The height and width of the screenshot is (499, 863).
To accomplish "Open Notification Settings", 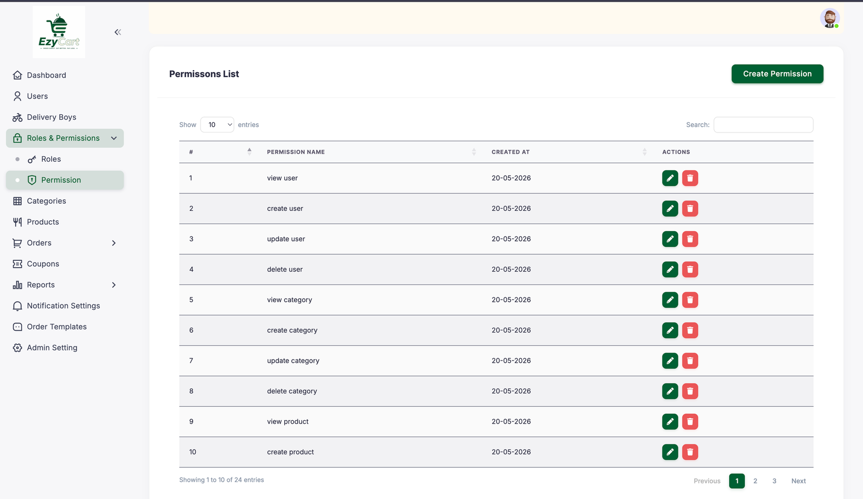I will pyautogui.click(x=65, y=306).
